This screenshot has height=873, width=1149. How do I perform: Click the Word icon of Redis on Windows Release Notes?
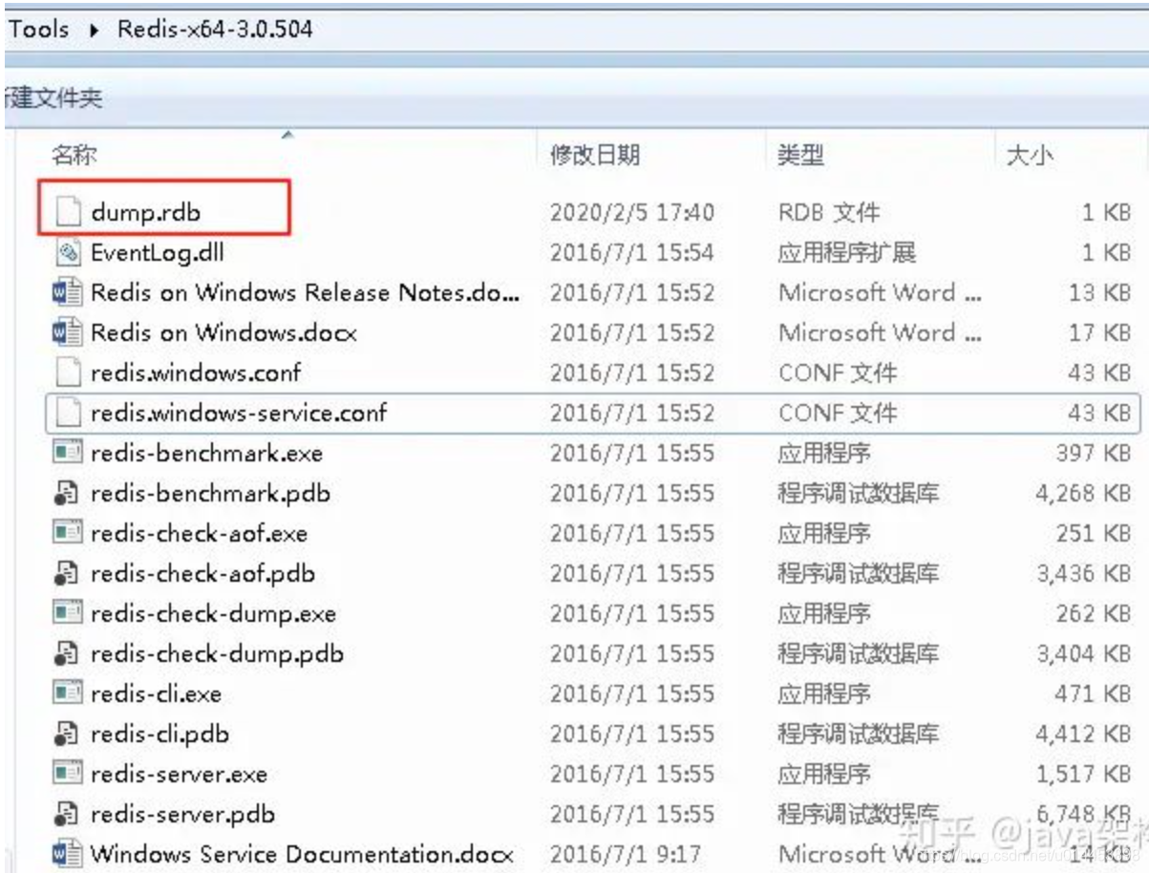click(67, 292)
